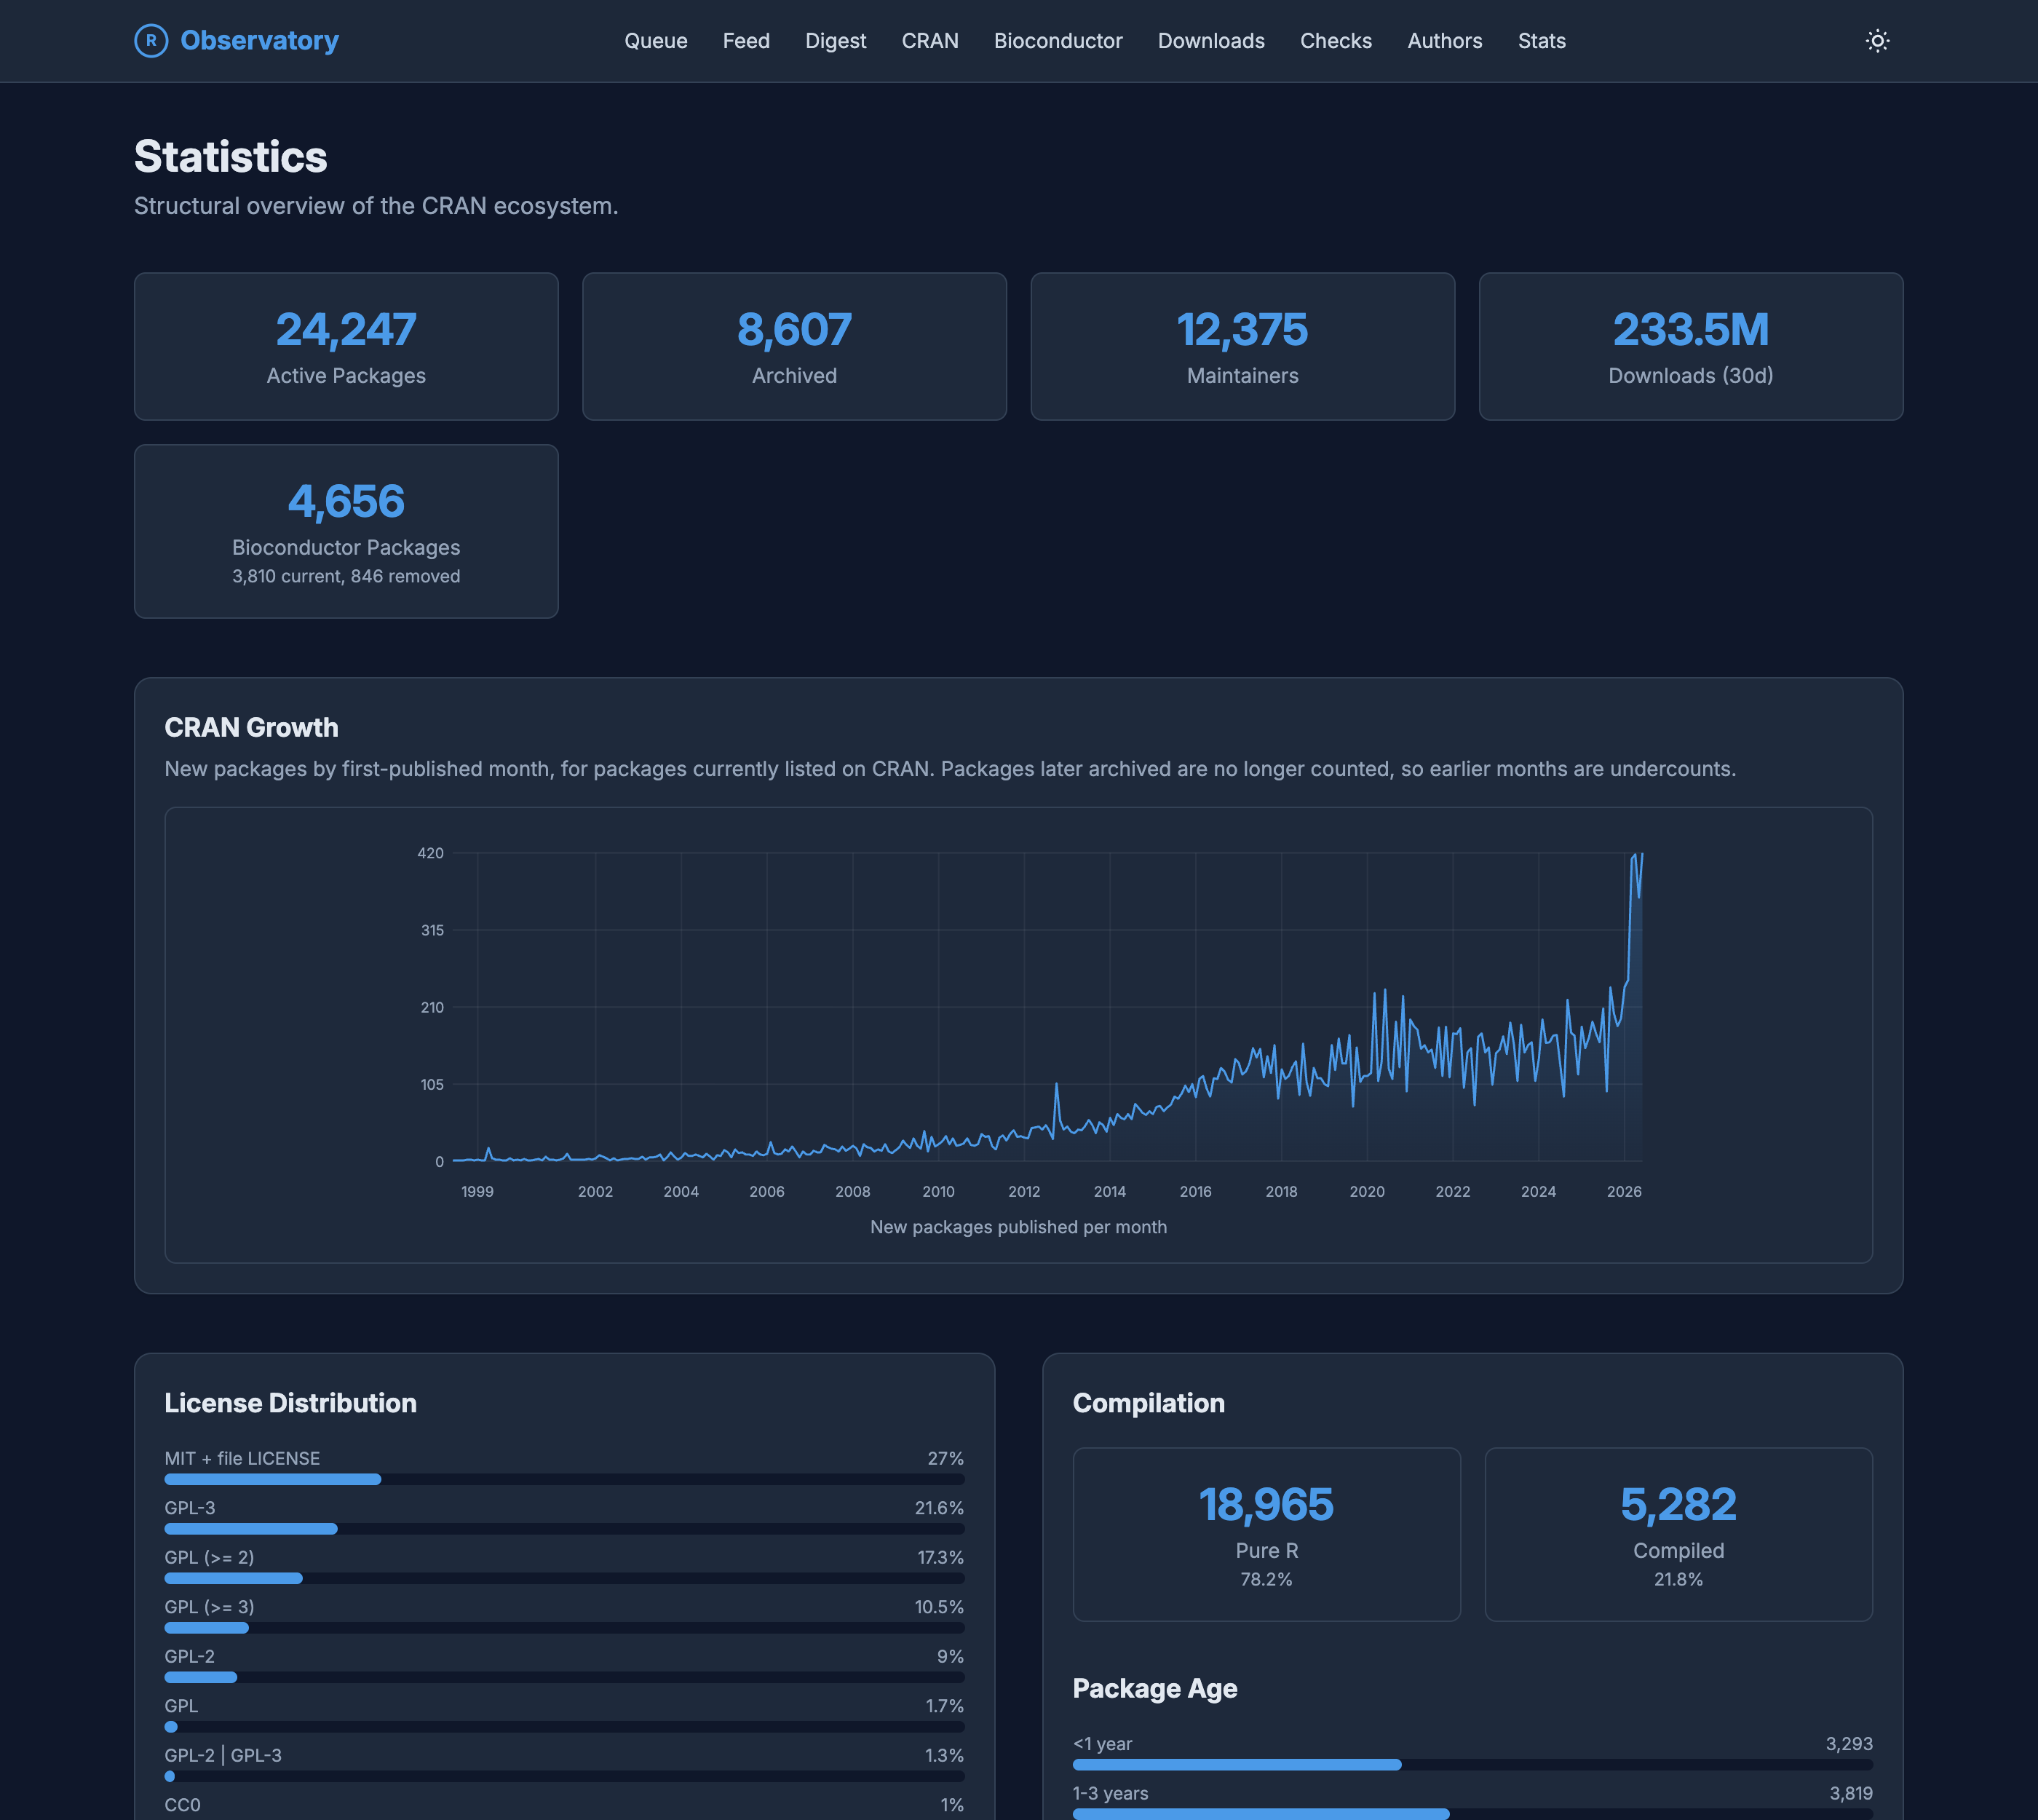
Task: Click the MIT + file LICENSE progress bar
Action: click(564, 1479)
